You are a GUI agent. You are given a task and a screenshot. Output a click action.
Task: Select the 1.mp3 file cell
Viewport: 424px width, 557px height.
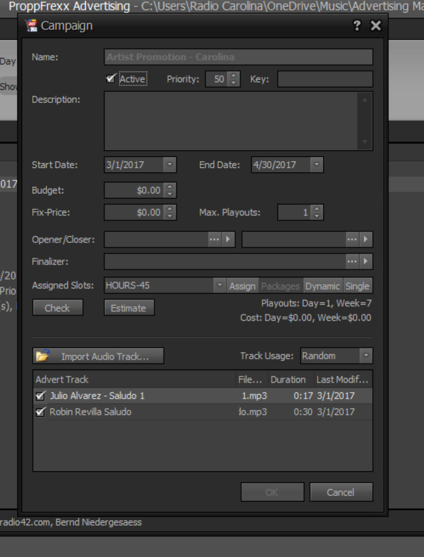253,396
